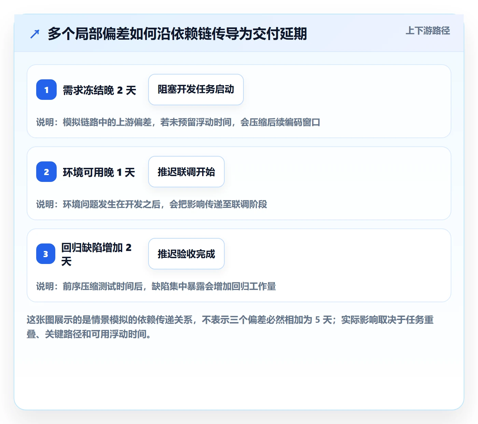
Task: Click the step 2 number badge
Action: tap(46, 172)
